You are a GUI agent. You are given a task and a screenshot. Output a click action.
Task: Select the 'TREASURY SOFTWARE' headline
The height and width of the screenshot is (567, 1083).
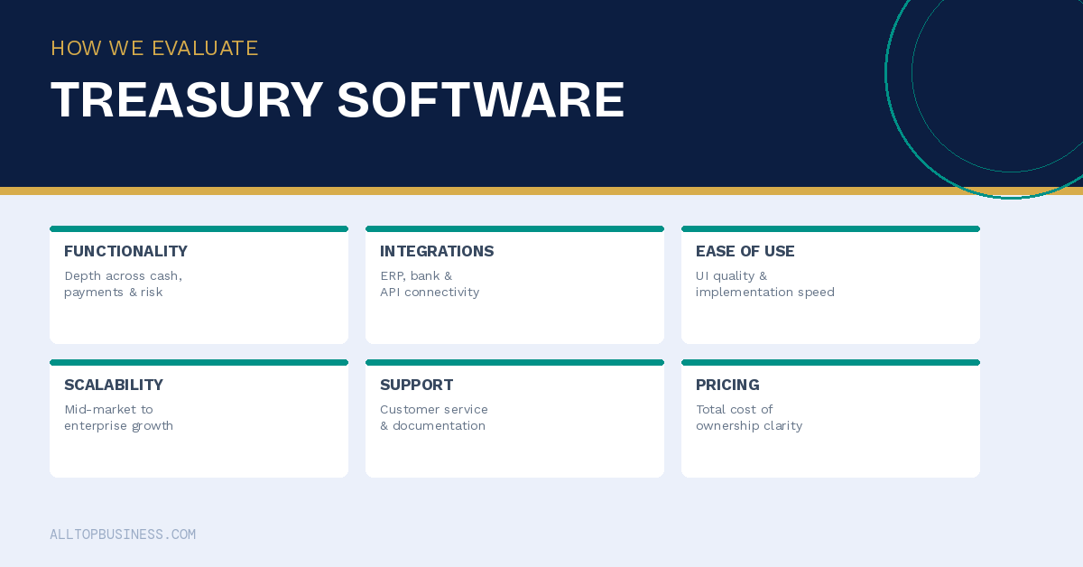[x=338, y=99]
